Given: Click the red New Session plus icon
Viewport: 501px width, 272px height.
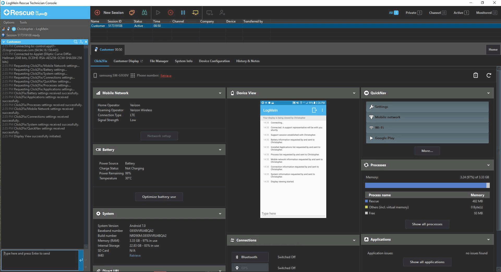Looking at the screenshot, I should 97,13.
